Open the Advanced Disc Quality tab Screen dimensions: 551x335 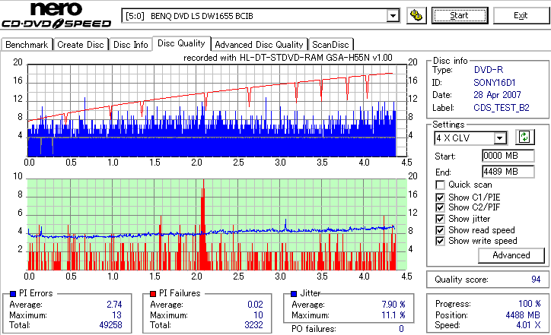click(259, 45)
